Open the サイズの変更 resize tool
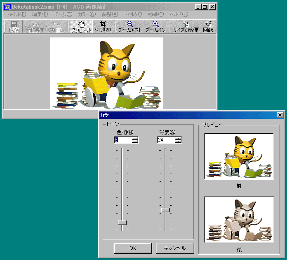287x260 pixels. [x=186, y=27]
